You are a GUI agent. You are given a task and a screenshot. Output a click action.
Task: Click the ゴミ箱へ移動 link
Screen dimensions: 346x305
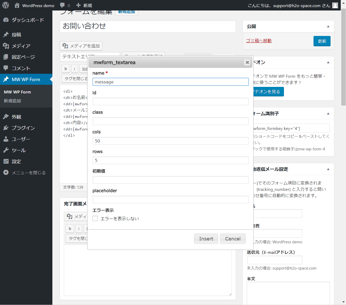coord(259,41)
